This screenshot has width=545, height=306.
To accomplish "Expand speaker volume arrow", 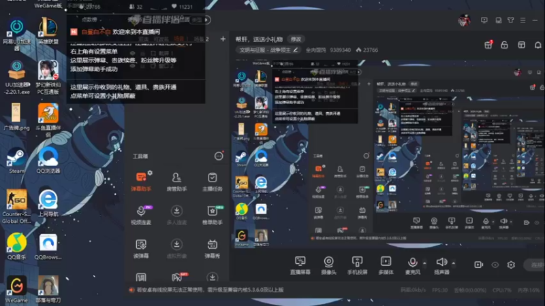I will [454, 263].
